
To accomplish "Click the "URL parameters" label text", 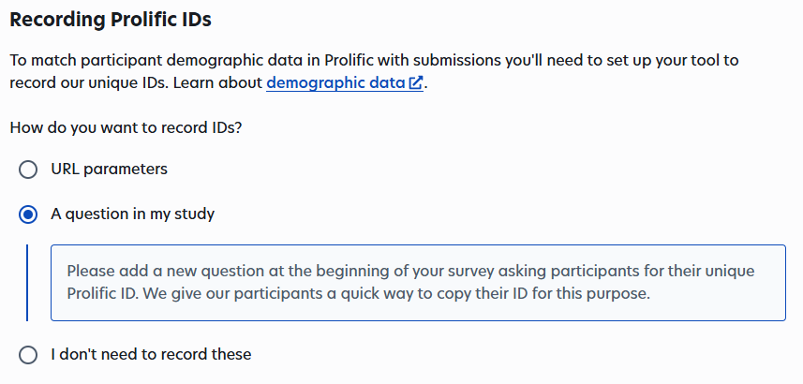I will pos(109,170).
